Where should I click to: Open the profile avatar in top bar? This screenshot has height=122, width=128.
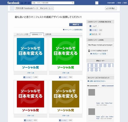pyautogui.click(x=97, y=3)
